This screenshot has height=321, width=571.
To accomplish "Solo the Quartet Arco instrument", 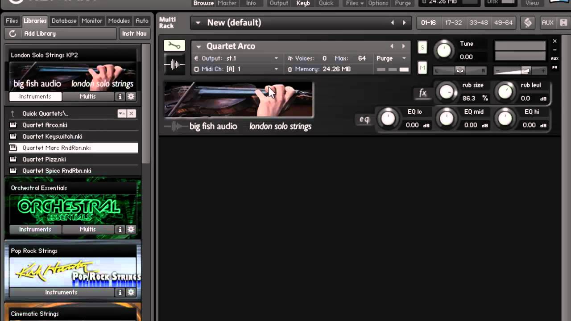I will point(422,47).
